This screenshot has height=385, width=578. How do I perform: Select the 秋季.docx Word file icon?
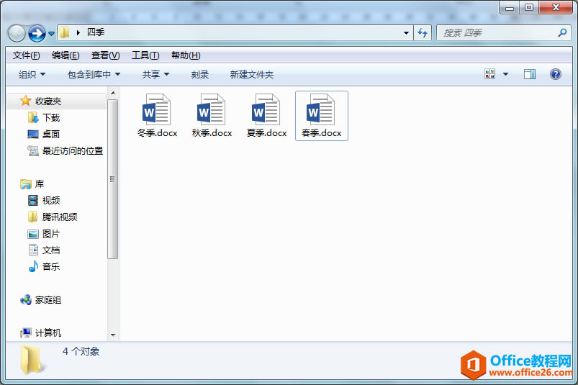click(x=211, y=109)
